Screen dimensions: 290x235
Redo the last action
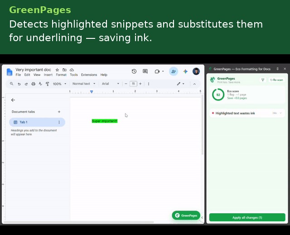tap(26, 84)
